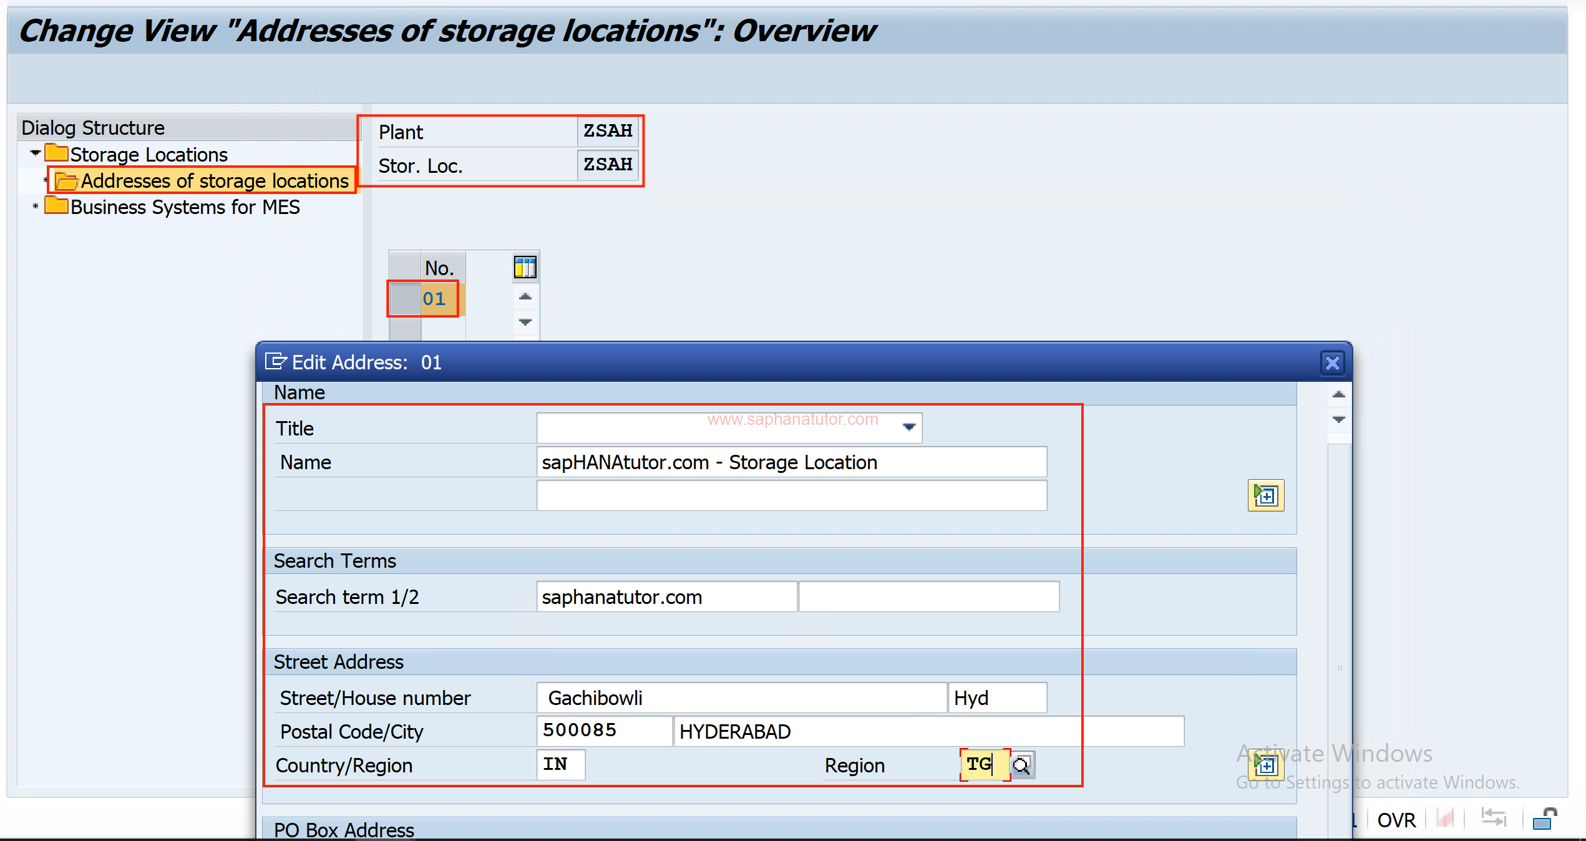The height and width of the screenshot is (841, 1586).
Task: Expand more Street Address fields button
Action: coord(1266,765)
